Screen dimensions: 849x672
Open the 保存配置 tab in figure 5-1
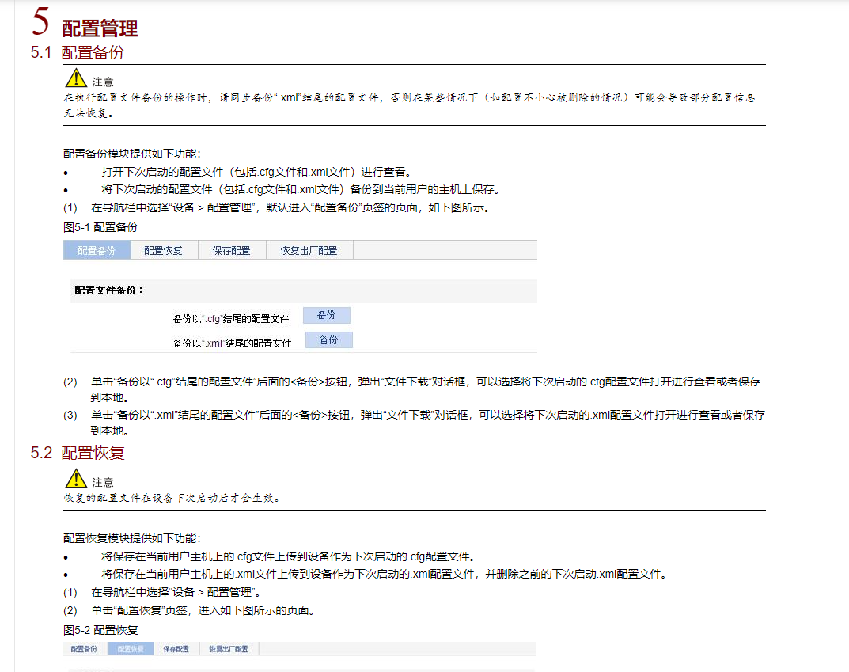click(x=232, y=251)
